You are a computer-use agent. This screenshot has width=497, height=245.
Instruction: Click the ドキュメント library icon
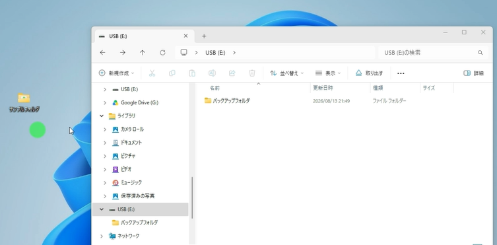tap(116, 143)
